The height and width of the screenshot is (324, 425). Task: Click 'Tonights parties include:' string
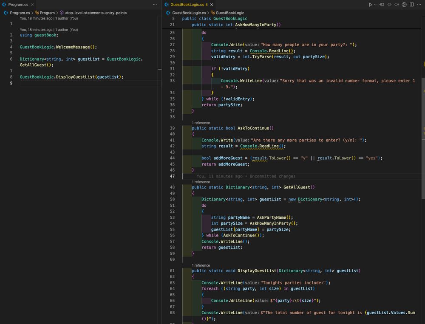[293, 282]
